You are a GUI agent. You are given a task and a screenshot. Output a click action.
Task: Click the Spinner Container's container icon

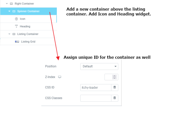click(x=14, y=11)
